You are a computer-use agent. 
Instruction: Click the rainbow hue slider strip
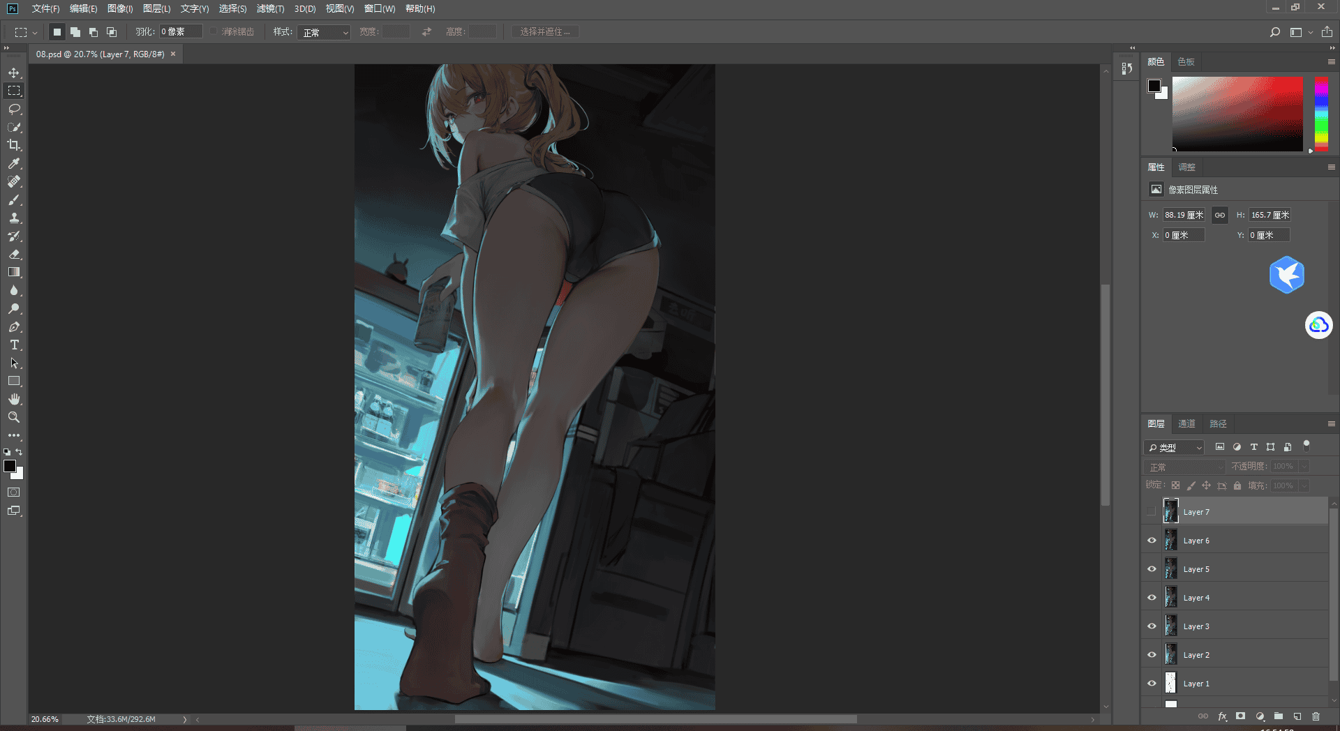coord(1321,114)
